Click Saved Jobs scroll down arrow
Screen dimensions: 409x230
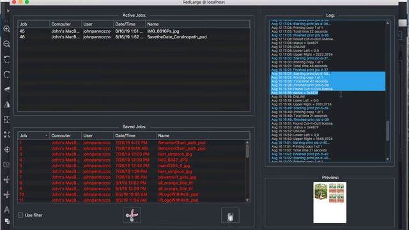pyautogui.click(x=247, y=200)
